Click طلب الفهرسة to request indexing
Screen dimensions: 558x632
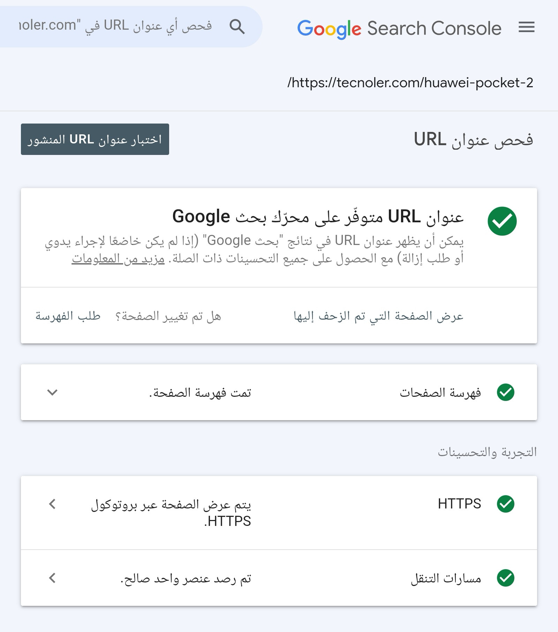coord(68,316)
